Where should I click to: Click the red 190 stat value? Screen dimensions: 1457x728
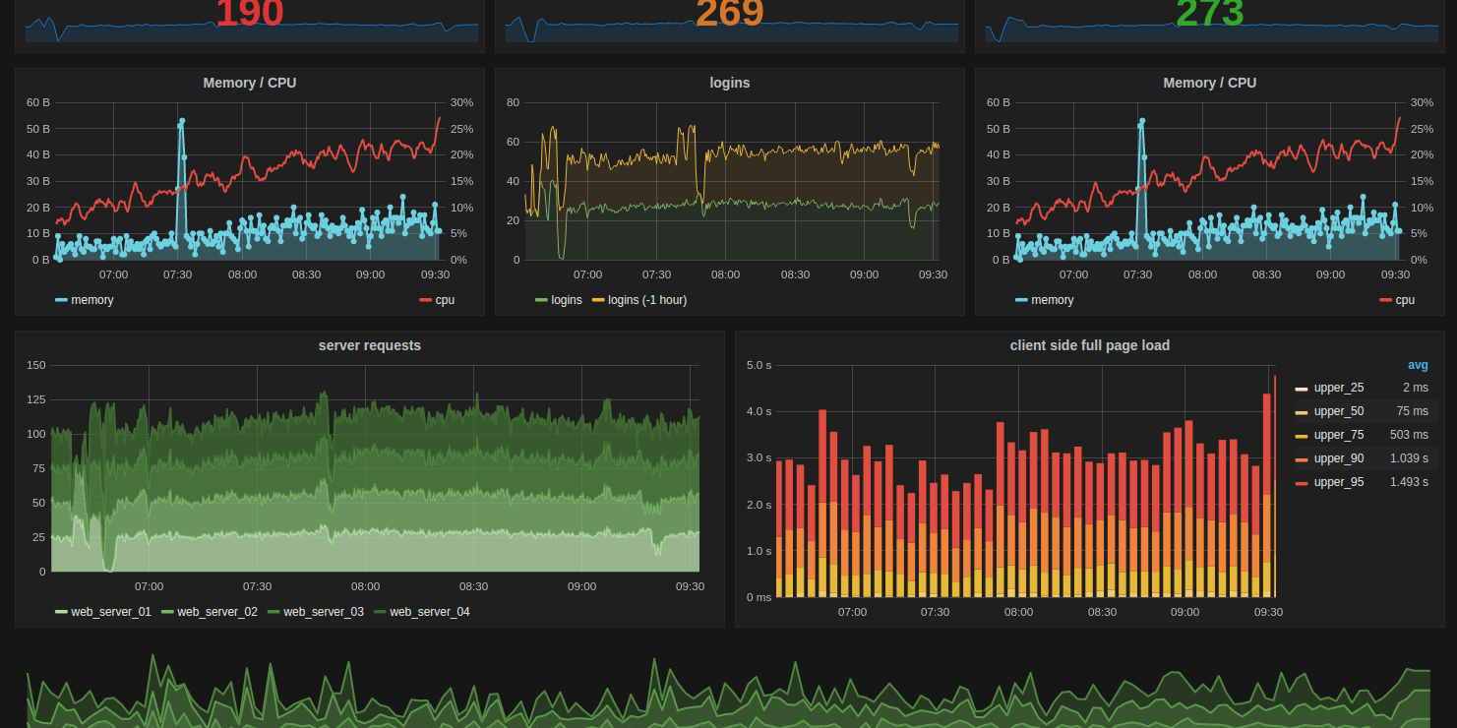pyautogui.click(x=250, y=13)
